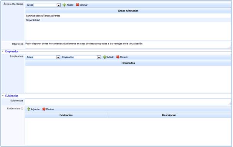Click the Áreas Afectadas column header
The width and height of the screenshot is (233, 147).
(x=128, y=11)
